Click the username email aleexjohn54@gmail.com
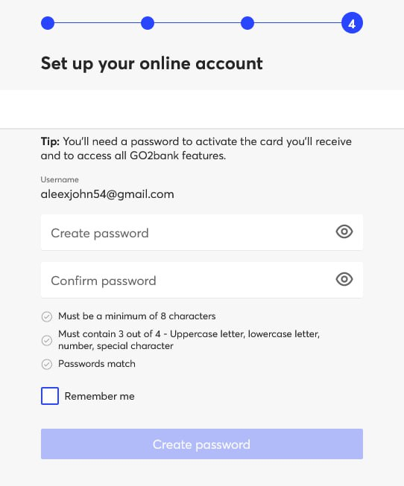This screenshot has height=486, width=404. coord(107,194)
